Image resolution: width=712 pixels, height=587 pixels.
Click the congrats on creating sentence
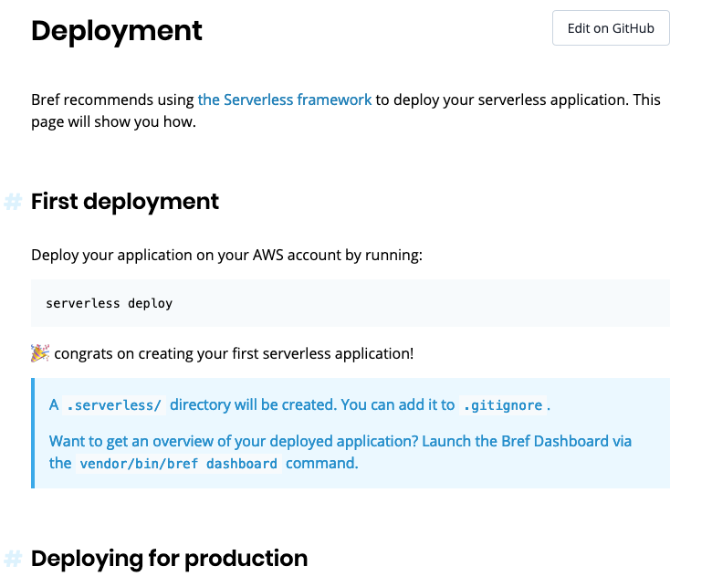234,353
